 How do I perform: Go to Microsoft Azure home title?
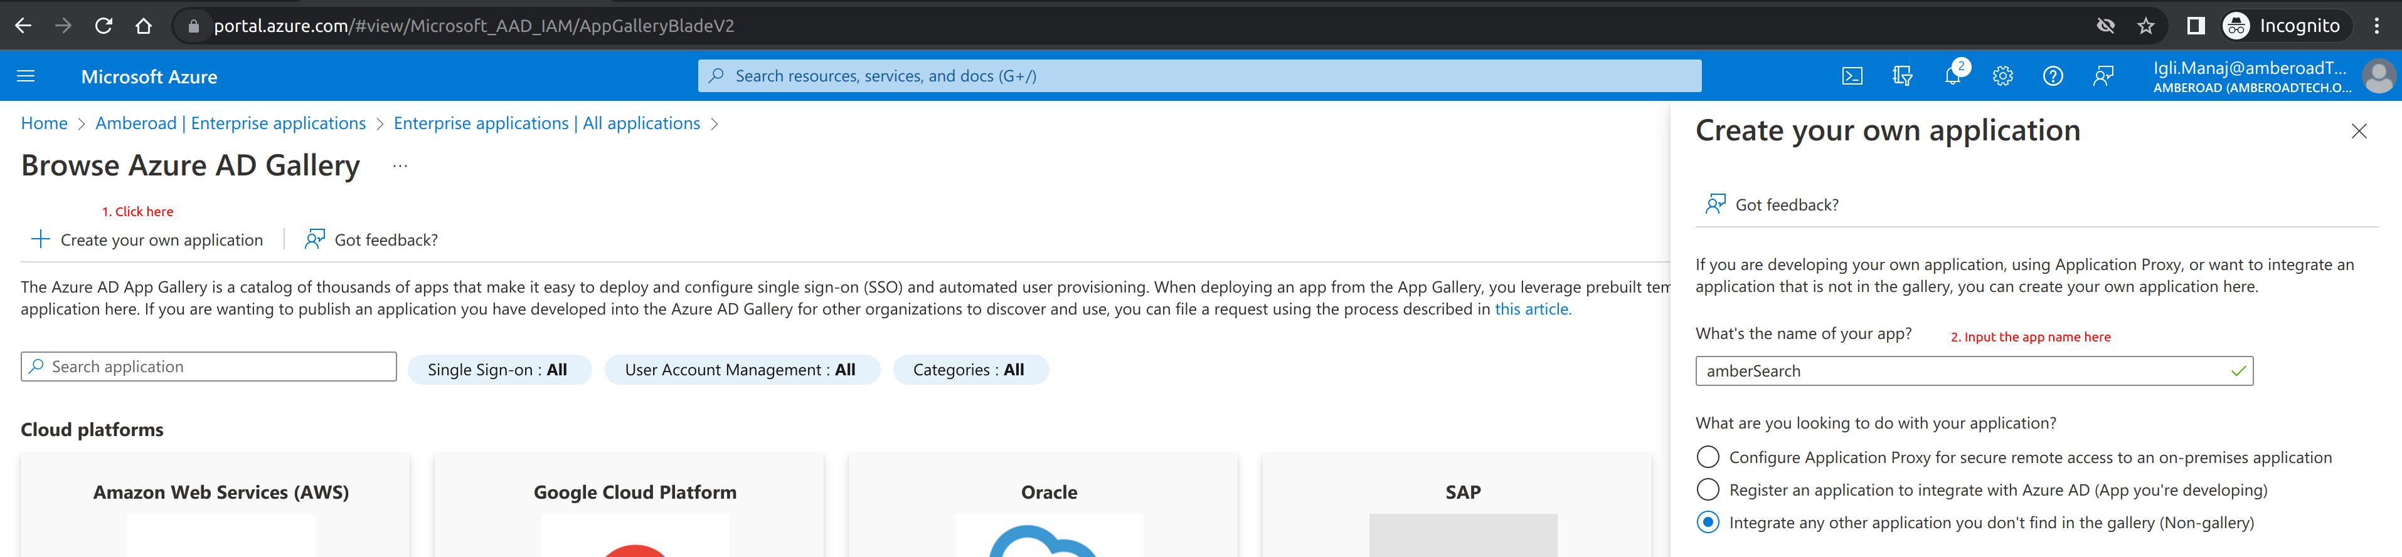coord(149,76)
